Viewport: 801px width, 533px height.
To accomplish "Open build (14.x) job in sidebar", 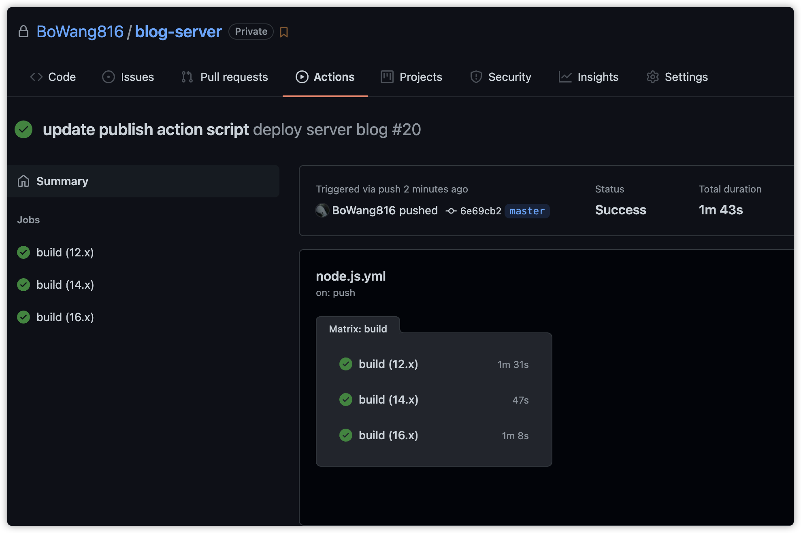I will coord(65,285).
